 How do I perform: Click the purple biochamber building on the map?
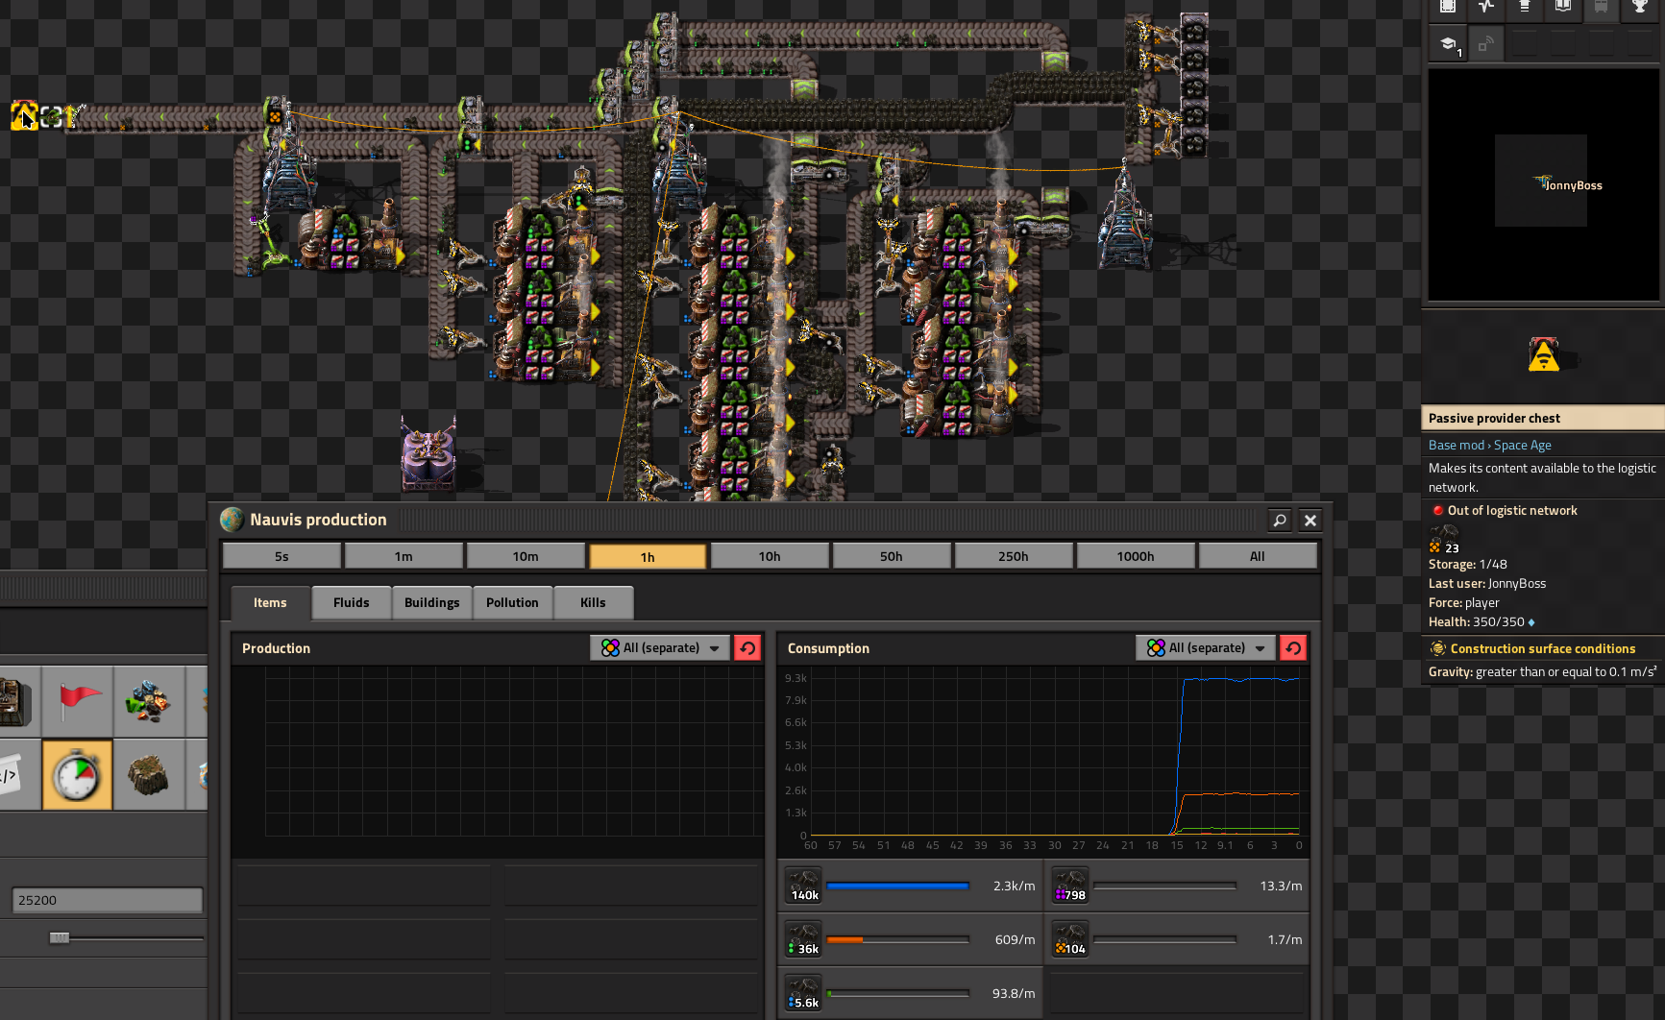tap(428, 454)
